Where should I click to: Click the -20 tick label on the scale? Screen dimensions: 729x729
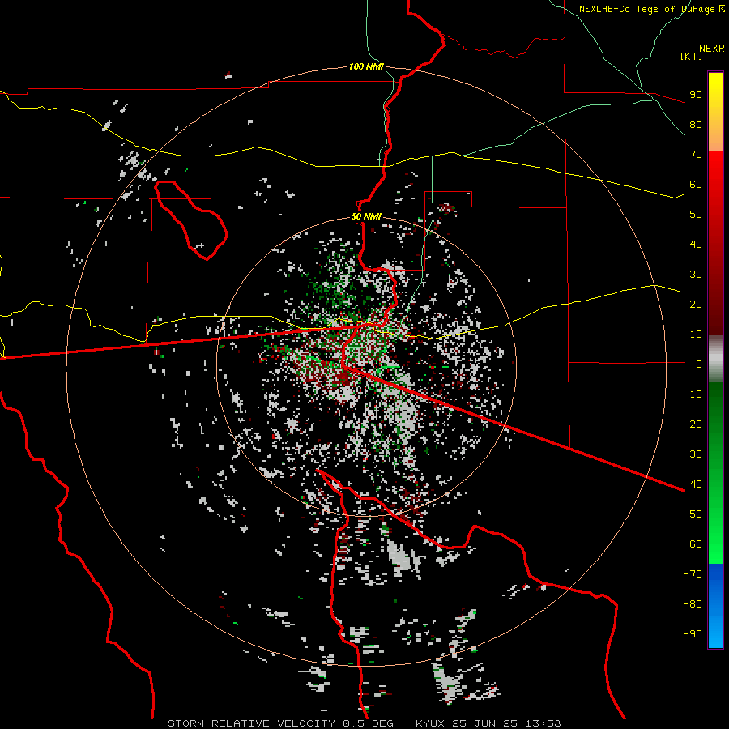693,424
